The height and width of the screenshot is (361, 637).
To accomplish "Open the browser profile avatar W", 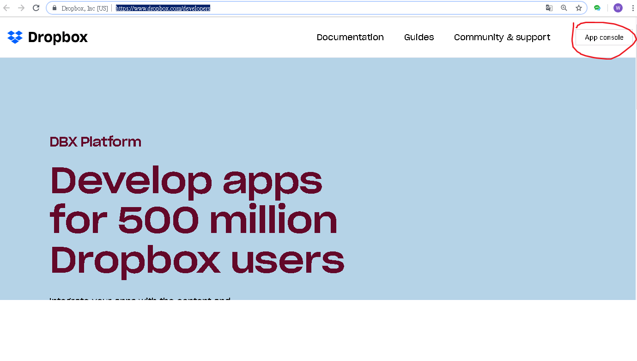I will point(618,8).
